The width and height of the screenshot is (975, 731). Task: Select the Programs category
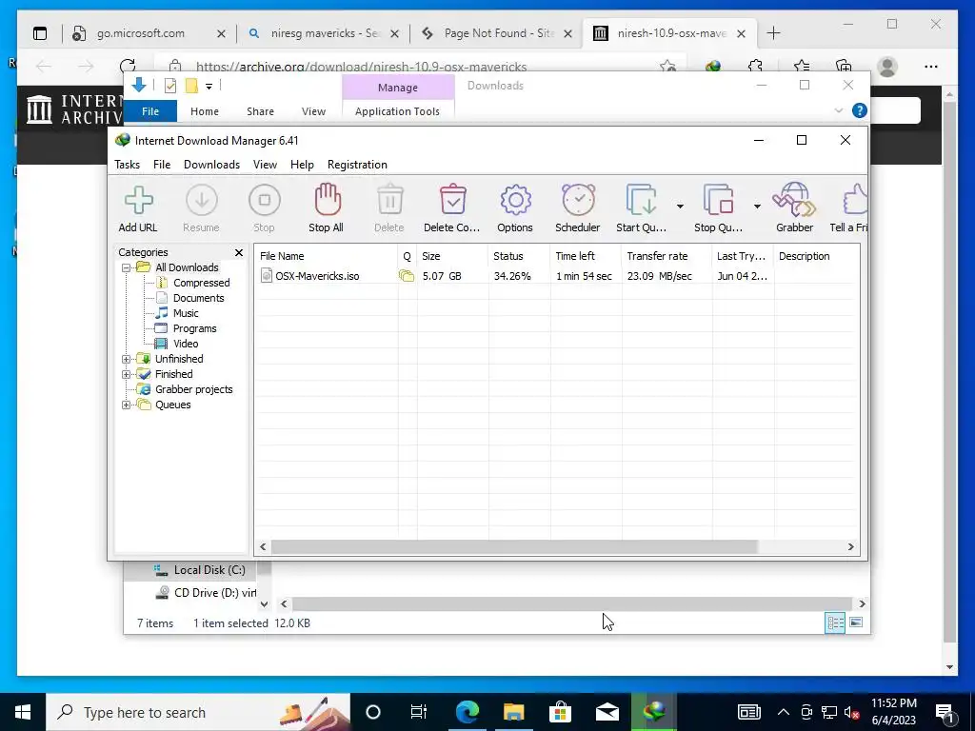194,328
